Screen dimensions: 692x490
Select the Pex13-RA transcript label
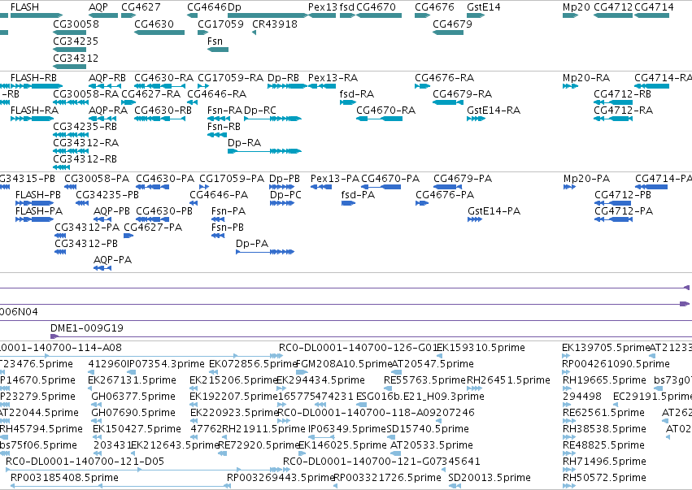[x=333, y=78]
